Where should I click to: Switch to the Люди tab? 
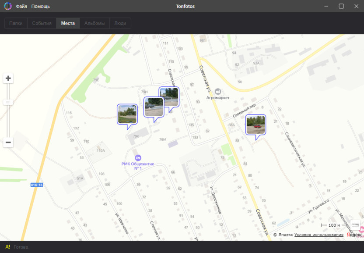pyautogui.click(x=120, y=23)
